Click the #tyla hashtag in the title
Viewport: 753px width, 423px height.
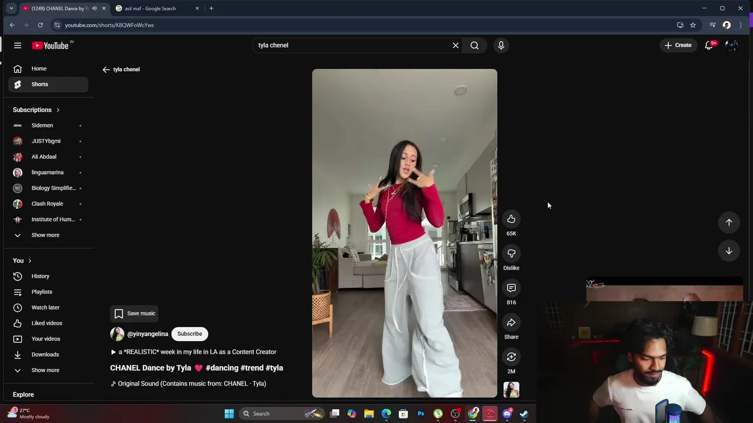click(x=274, y=368)
